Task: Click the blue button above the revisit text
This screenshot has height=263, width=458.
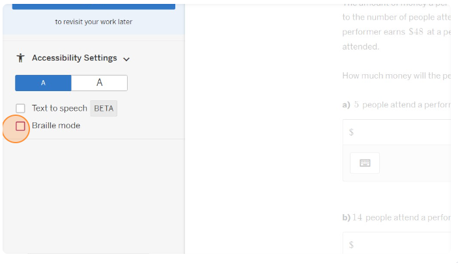Action: pos(94,5)
